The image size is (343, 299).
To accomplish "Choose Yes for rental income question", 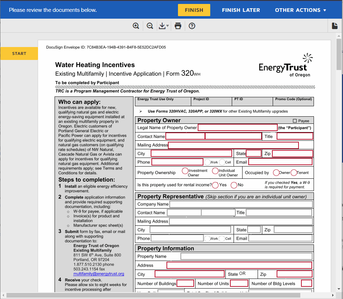I will [215, 185].
